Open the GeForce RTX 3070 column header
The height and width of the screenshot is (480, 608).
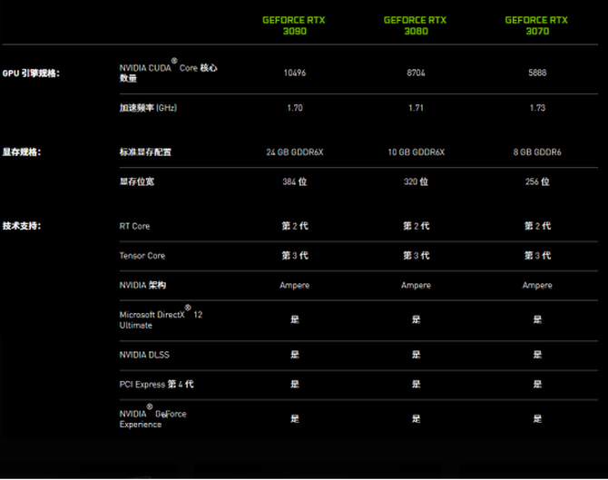tap(536, 24)
